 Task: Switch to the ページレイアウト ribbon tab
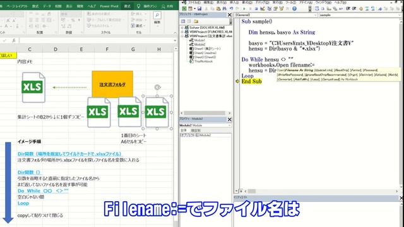[17, 6]
